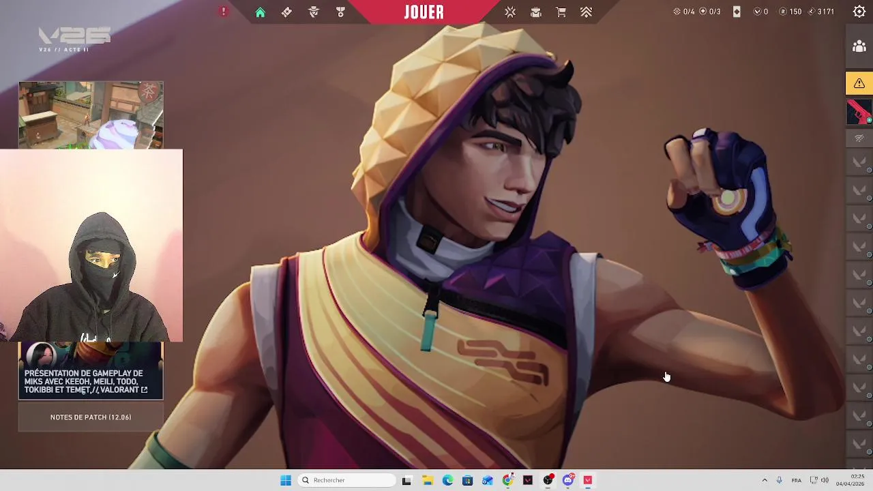Open Notes de patch (12.06)
The height and width of the screenshot is (491, 873).
tap(91, 417)
